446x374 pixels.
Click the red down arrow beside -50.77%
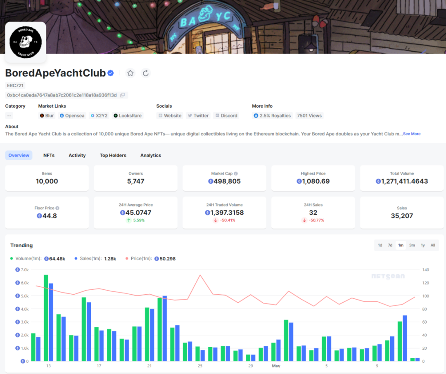coord(304,220)
